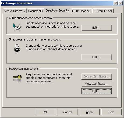Image resolution: width=124 pixels, height=118 pixels.
Task: Go to the HTTP Headers tab
Action: click(x=81, y=11)
